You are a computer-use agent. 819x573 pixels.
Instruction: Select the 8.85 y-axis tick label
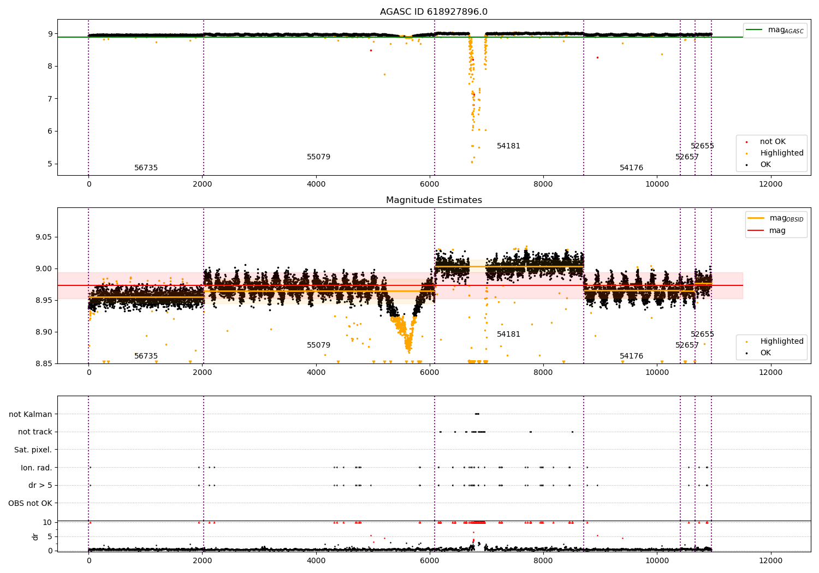44,364
